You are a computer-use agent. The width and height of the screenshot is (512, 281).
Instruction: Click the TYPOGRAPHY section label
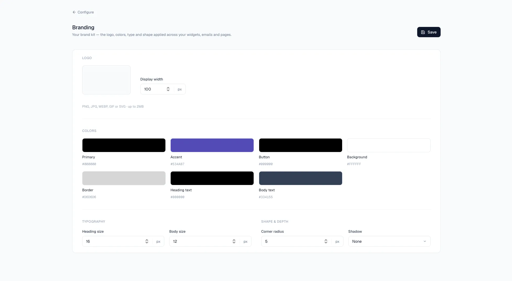coord(93,222)
